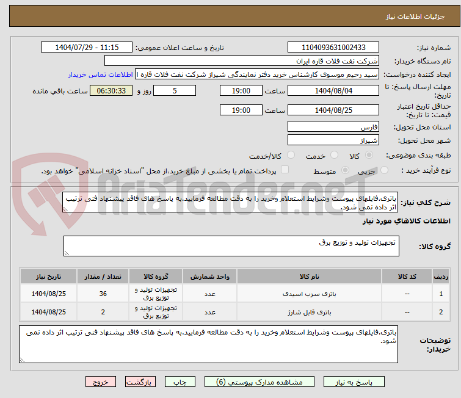Select the کالا radio button
461x398 pixels.
click(369, 155)
